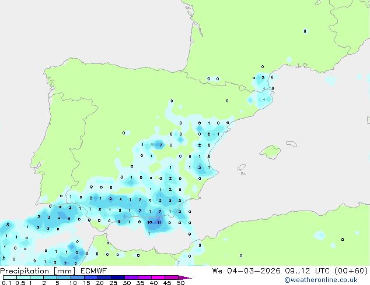Select the '(00+60)' forecast offset text
This screenshot has height=285, width=370.
(x=351, y=271)
